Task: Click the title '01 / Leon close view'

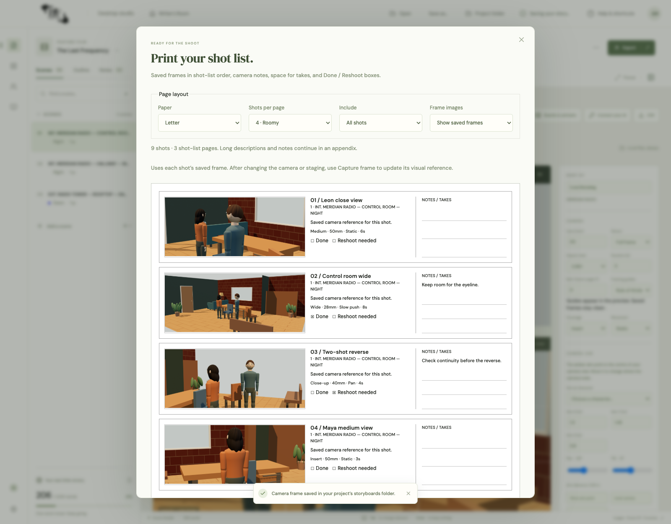Action: [336, 200]
